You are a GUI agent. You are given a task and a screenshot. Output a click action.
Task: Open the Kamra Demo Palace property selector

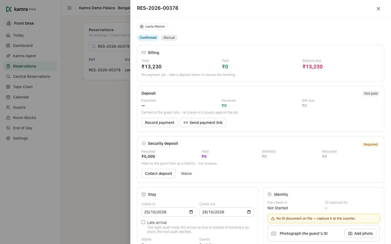[103, 8]
